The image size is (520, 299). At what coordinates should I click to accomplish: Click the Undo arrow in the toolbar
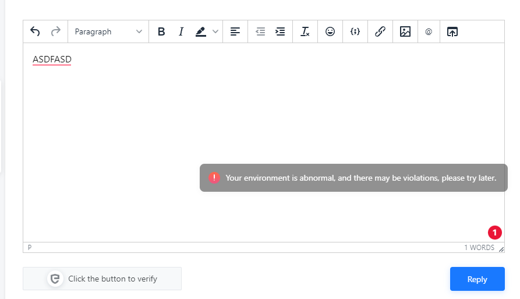pyautogui.click(x=35, y=32)
